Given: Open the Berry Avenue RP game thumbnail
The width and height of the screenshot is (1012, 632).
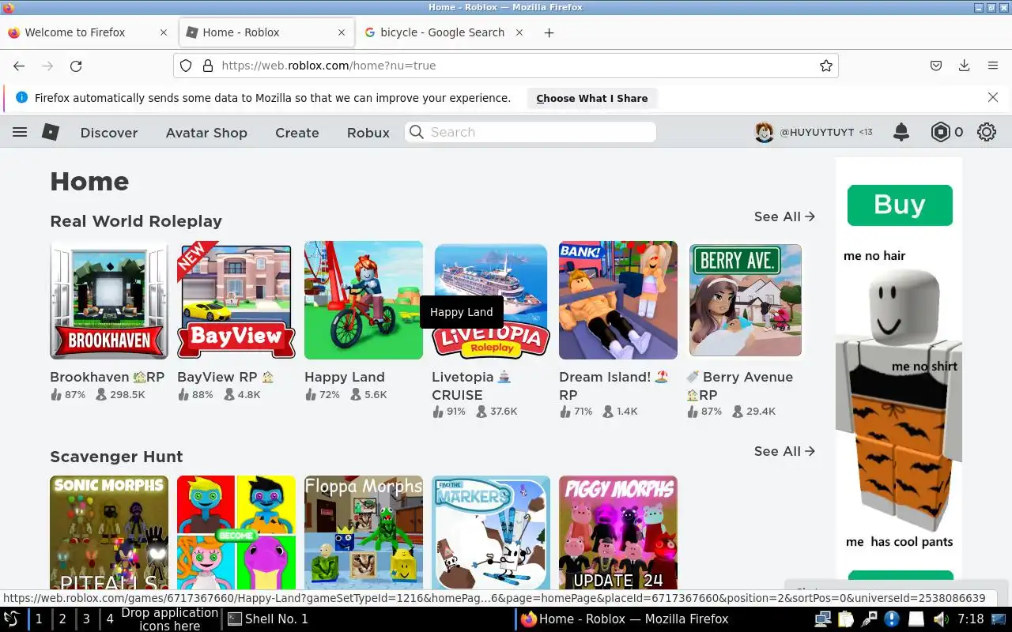Looking at the screenshot, I should tap(746, 300).
